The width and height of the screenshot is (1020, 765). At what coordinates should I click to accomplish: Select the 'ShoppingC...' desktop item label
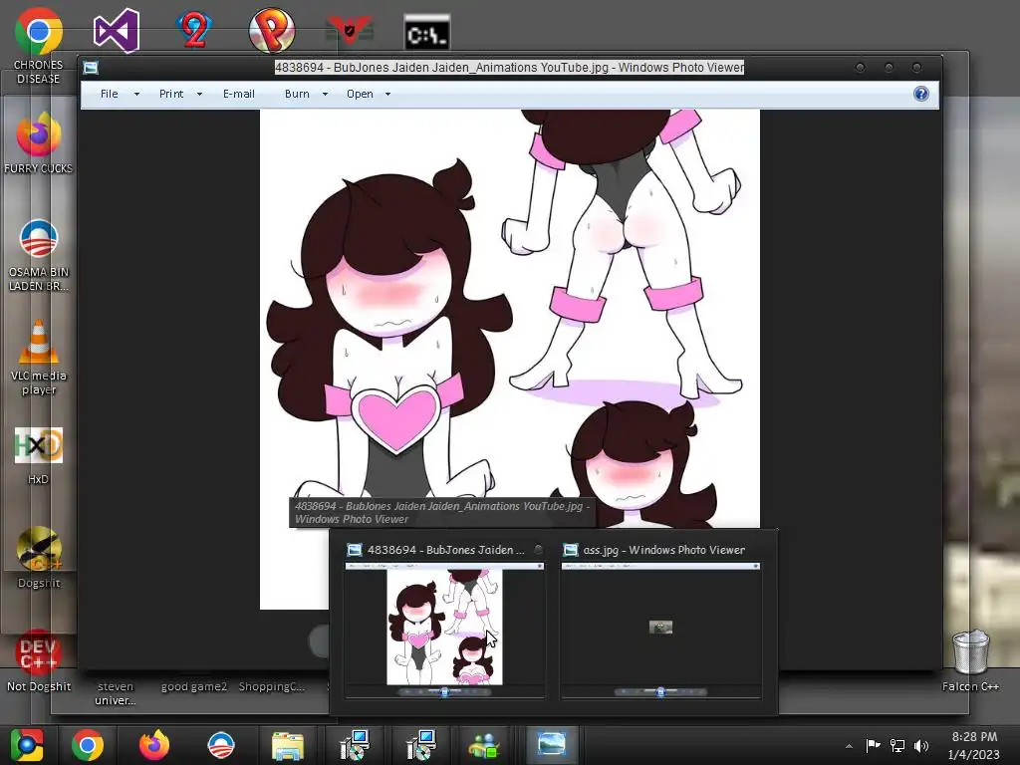coord(271,686)
